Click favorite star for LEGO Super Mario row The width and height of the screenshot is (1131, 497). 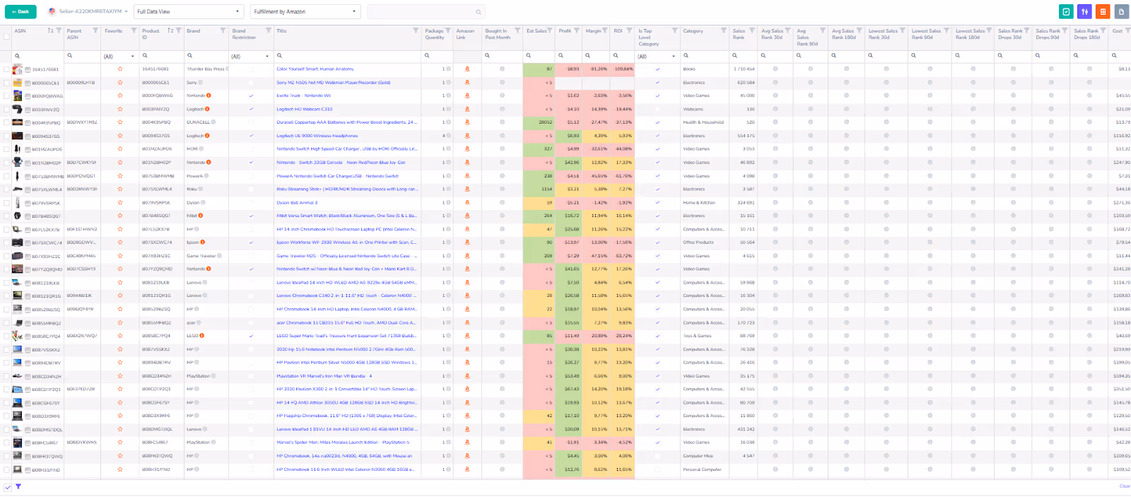pos(120,336)
